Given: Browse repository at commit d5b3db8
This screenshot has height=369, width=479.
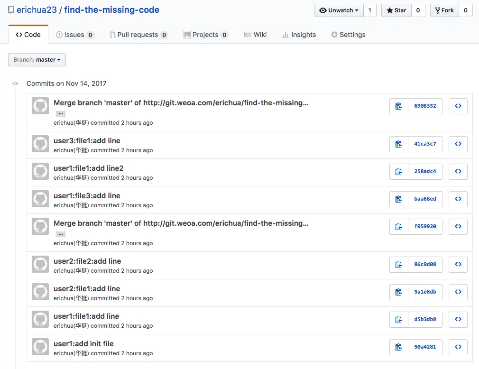Looking at the screenshot, I should tap(458, 319).
